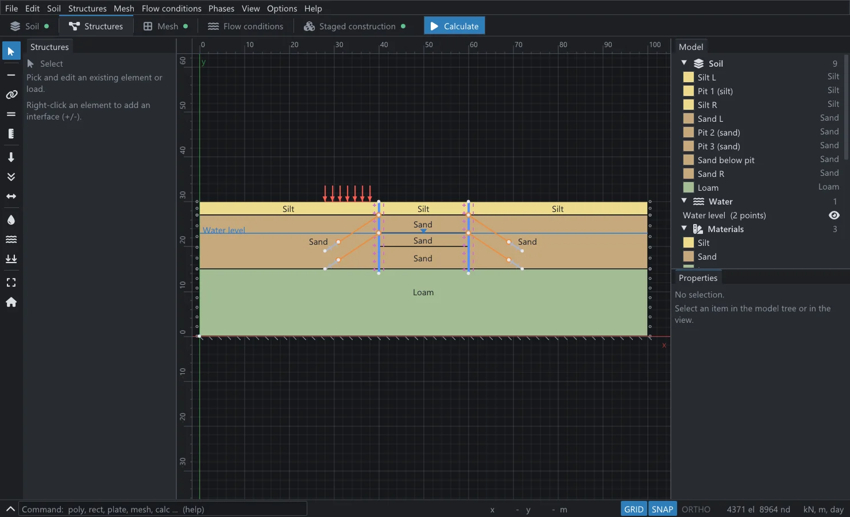Run the Calculate button
This screenshot has height=517, width=850.
click(x=454, y=26)
